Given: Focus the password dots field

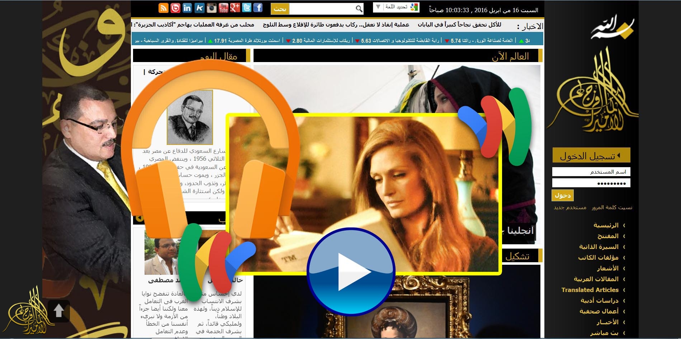Looking at the screenshot, I should (x=591, y=183).
